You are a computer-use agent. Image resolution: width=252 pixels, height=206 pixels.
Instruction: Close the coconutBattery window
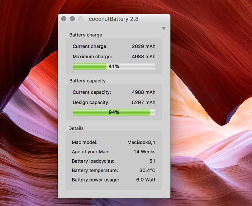tap(64, 19)
